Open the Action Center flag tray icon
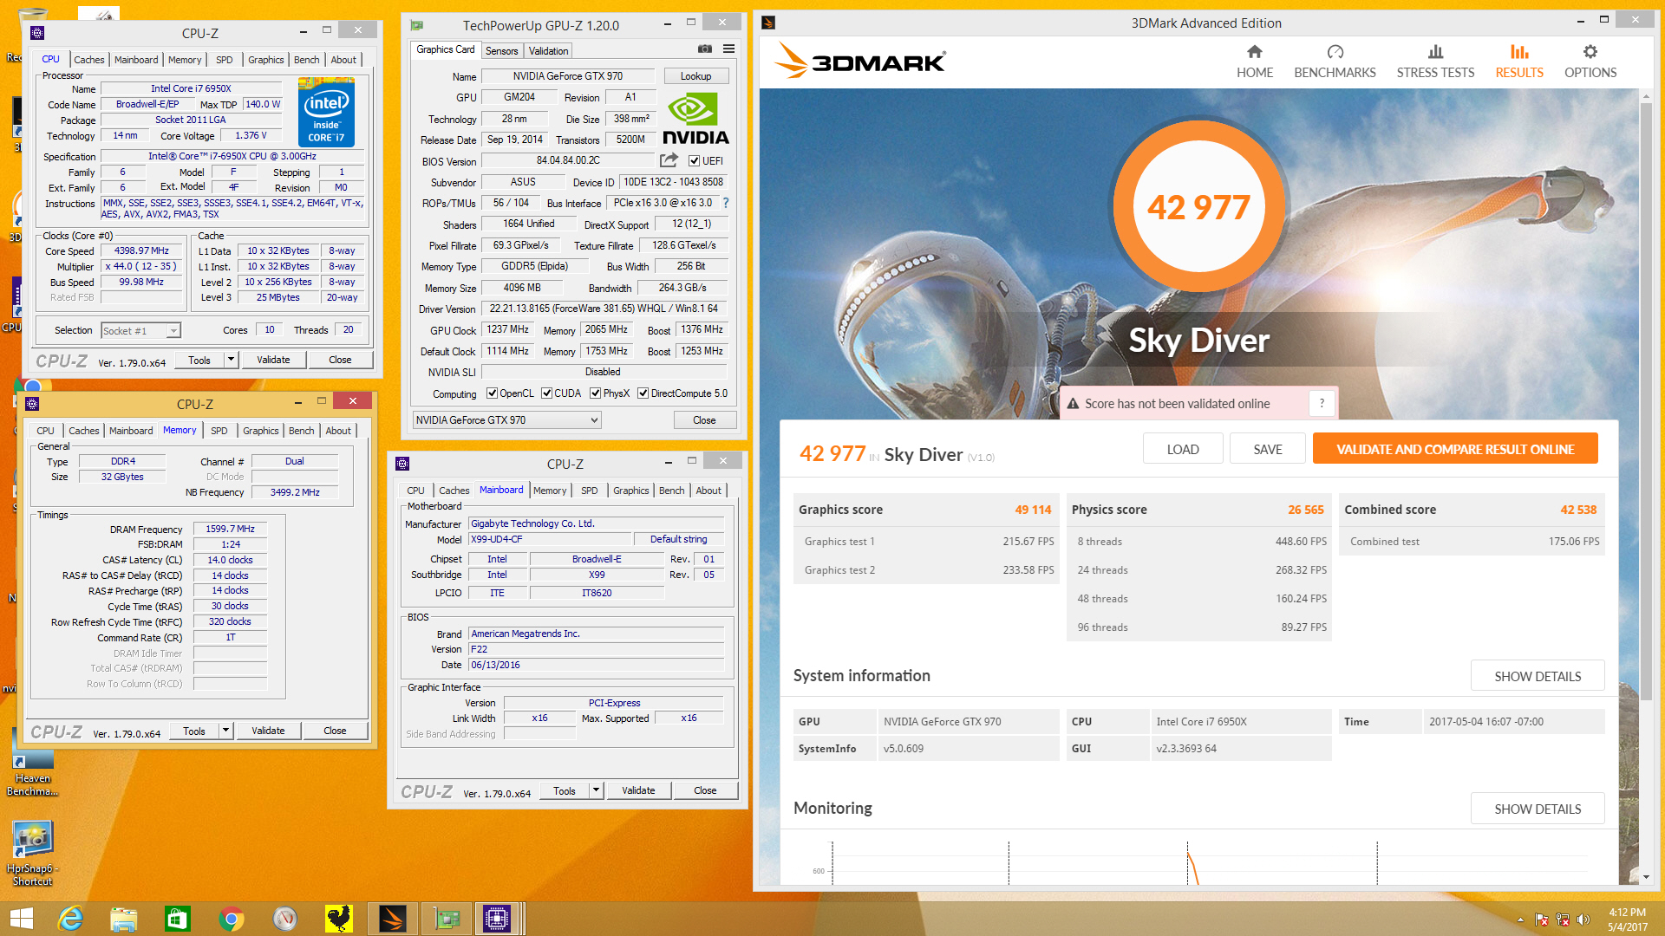This screenshot has width=1665, height=936. [1542, 920]
